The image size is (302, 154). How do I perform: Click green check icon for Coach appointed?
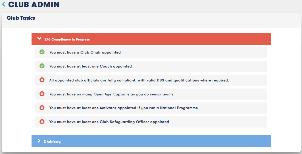coord(42,66)
